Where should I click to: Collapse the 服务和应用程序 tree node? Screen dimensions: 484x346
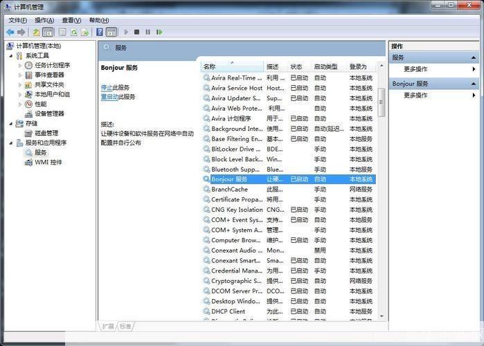(11, 143)
